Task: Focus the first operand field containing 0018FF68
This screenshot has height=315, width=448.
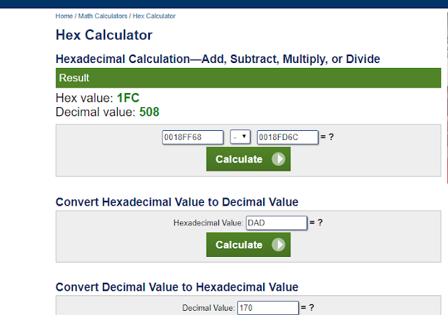Action: [193, 137]
